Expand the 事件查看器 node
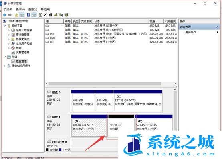 pos(9,35)
